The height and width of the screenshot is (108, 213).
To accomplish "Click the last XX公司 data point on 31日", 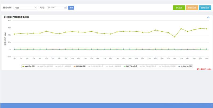I will coord(207,29).
